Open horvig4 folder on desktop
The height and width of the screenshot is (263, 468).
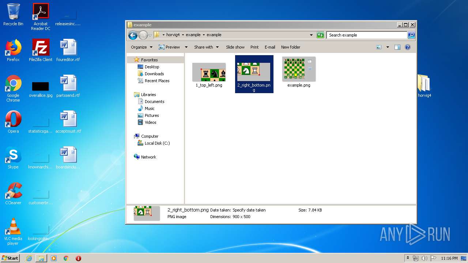pos(424,86)
